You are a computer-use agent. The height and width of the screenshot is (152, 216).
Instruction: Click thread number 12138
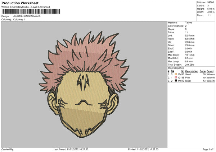pos(181,78)
